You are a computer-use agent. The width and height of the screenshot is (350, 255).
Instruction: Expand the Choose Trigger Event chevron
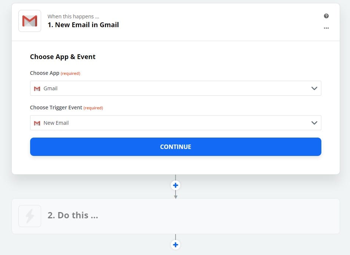[x=314, y=123]
